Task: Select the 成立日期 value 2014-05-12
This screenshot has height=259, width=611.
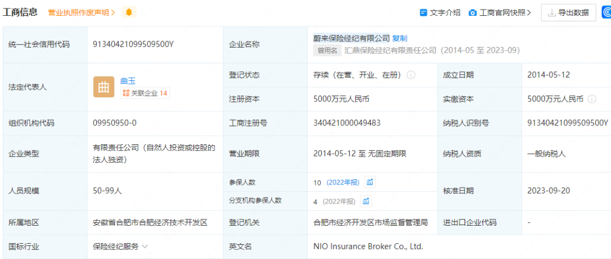Action: tap(549, 75)
